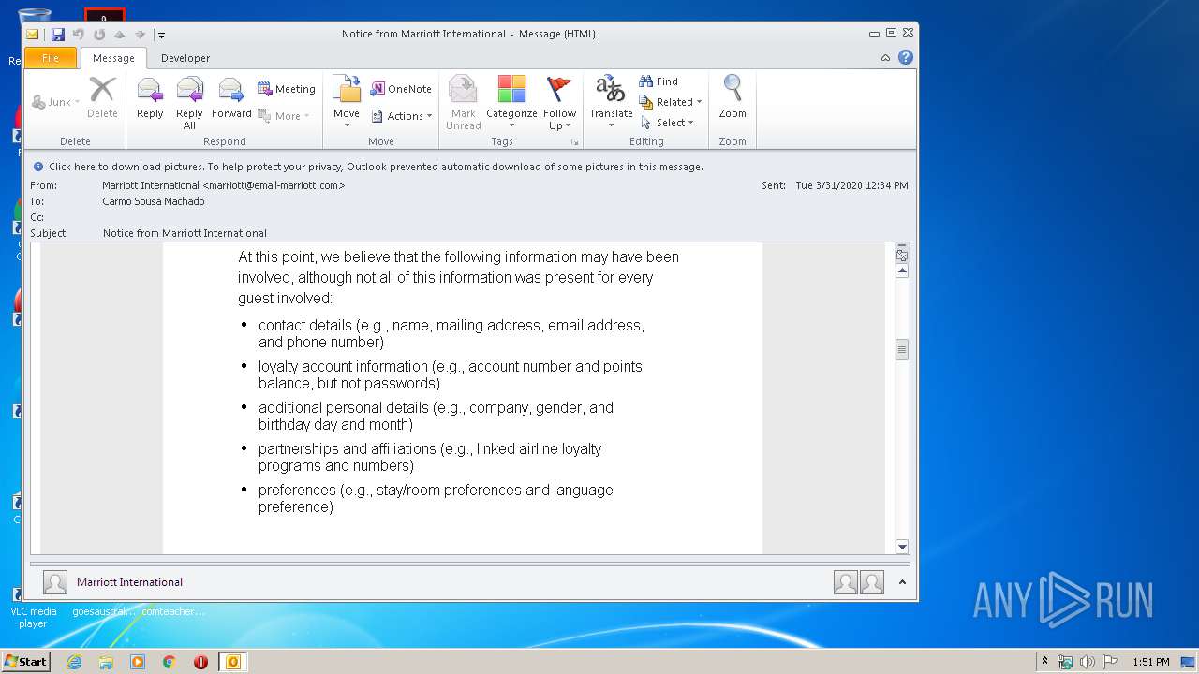Click the Find icon
1199x674 pixels.
pyautogui.click(x=659, y=81)
